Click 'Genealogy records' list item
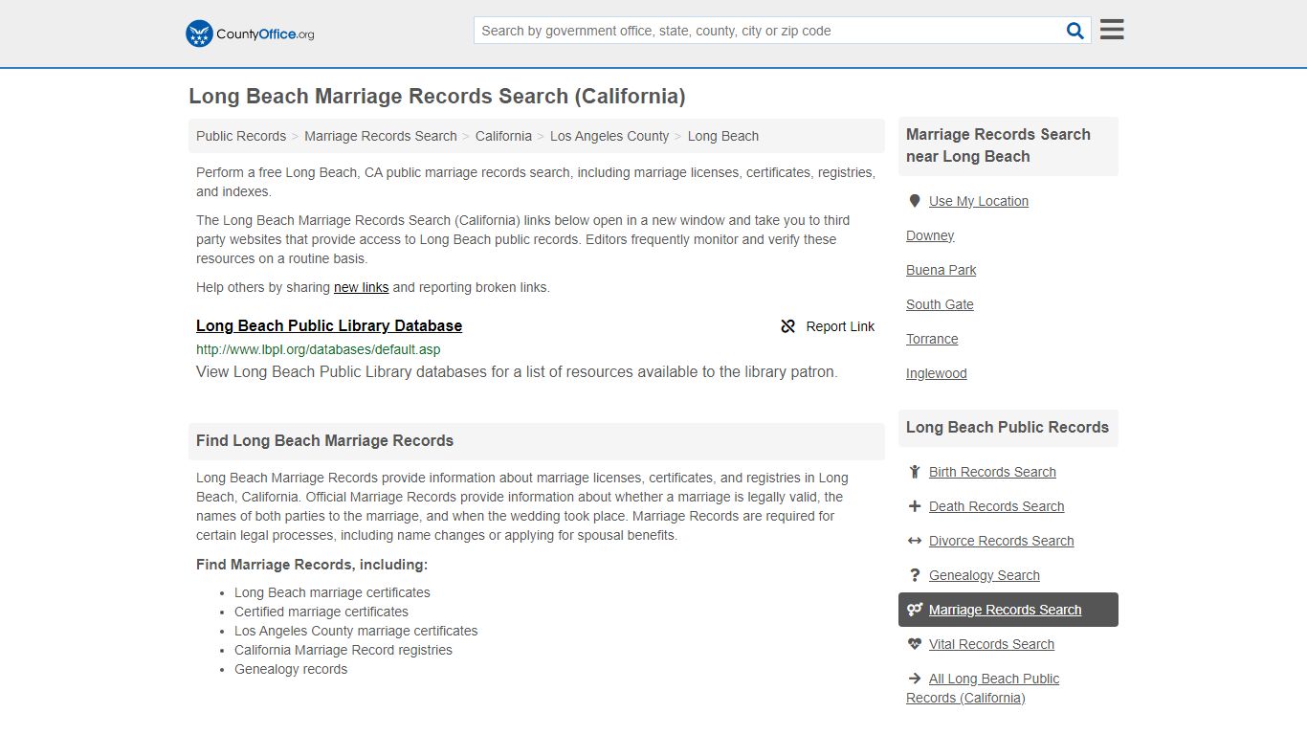The height and width of the screenshot is (735, 1307). tap(291, 669)
